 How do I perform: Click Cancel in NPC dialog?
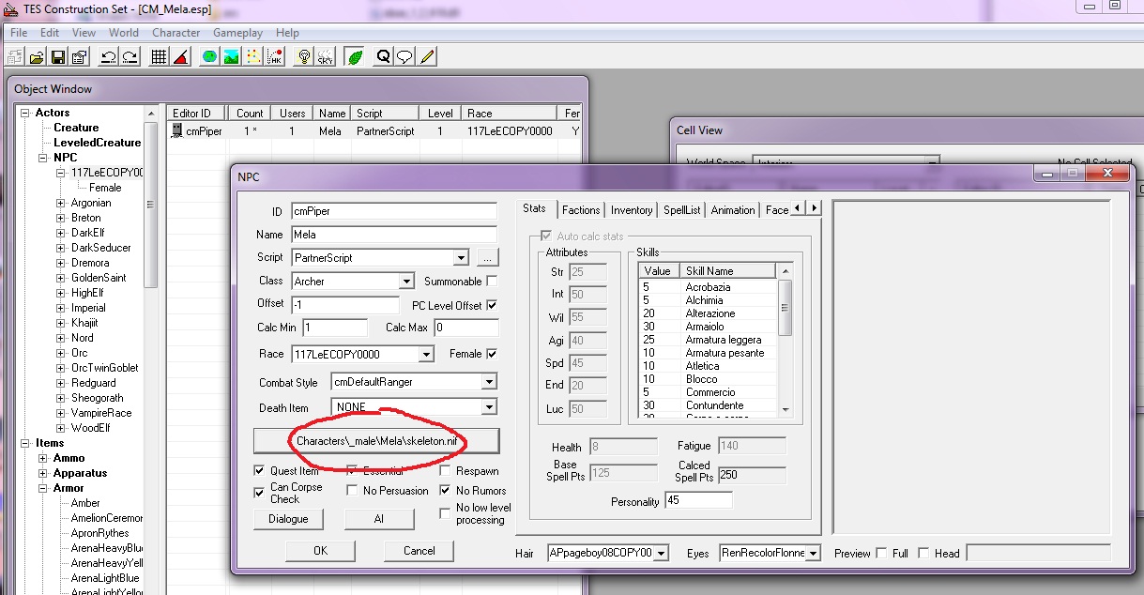(419, 551)
